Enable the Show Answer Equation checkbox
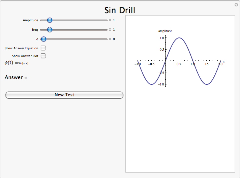Image resolution: width=240 pixels, height=179 pixels. click(x=43, y=48)
